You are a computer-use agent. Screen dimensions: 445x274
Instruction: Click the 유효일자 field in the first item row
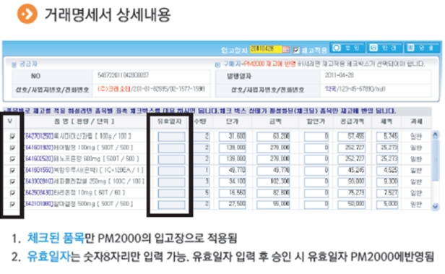[x=171, y=137]
